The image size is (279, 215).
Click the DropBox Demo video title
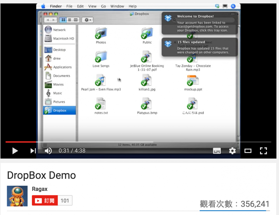(x=41, y=175)
